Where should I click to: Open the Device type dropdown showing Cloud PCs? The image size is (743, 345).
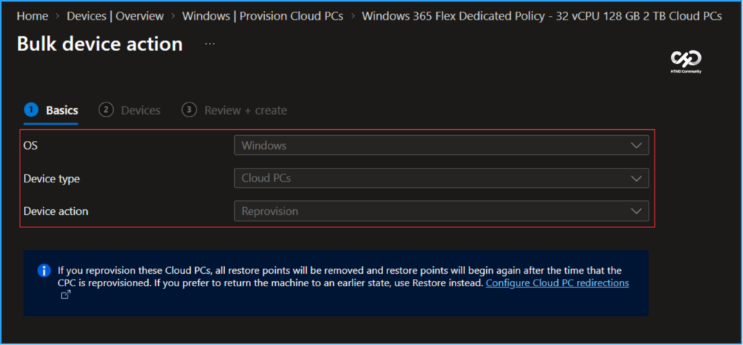[x=441, y=179]
